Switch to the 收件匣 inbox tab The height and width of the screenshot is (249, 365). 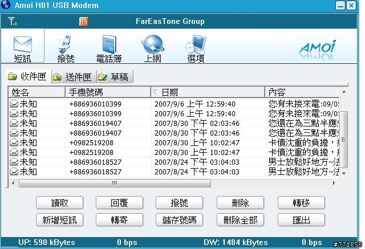point(27,76)
